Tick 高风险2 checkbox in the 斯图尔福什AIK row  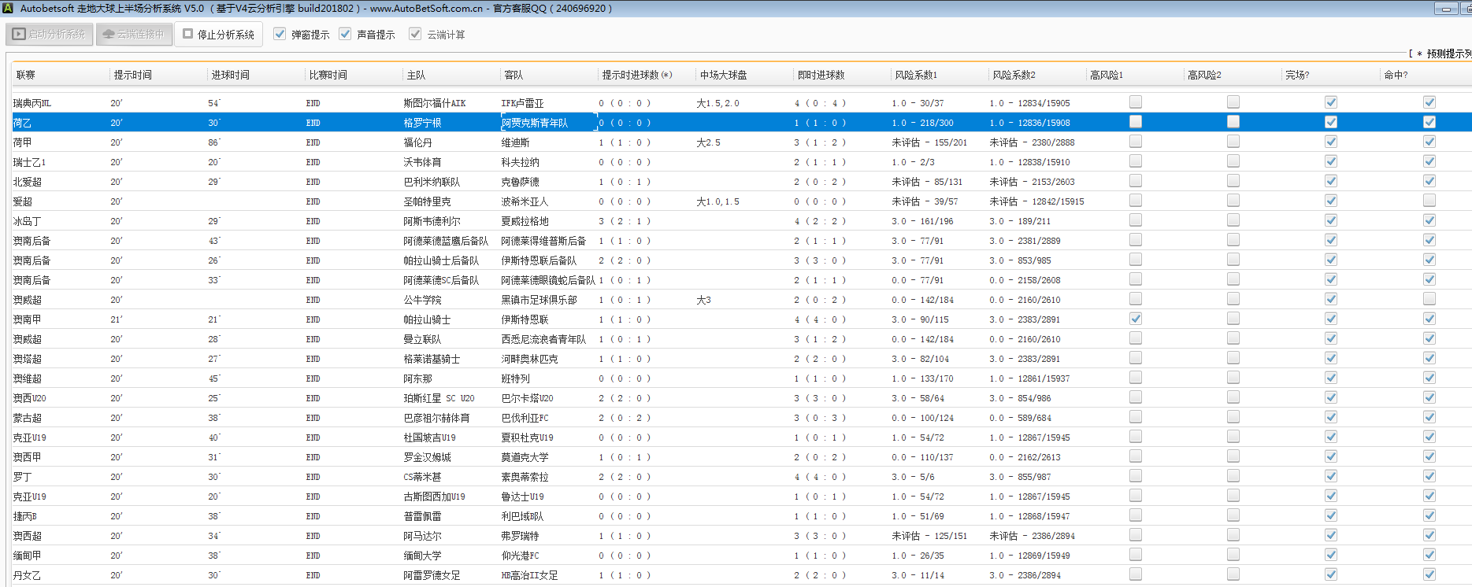click(x=1233, y=102)
